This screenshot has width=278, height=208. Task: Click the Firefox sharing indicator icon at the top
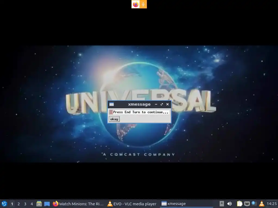(x=136, y=4)
